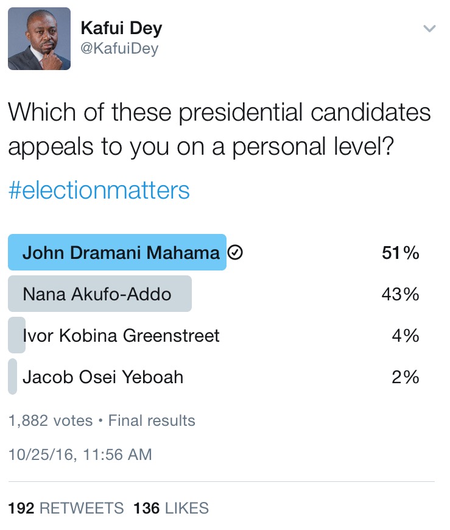Click the Final results label
The width and height of the screenshot is (450, 530).
[x=152, y=420]
